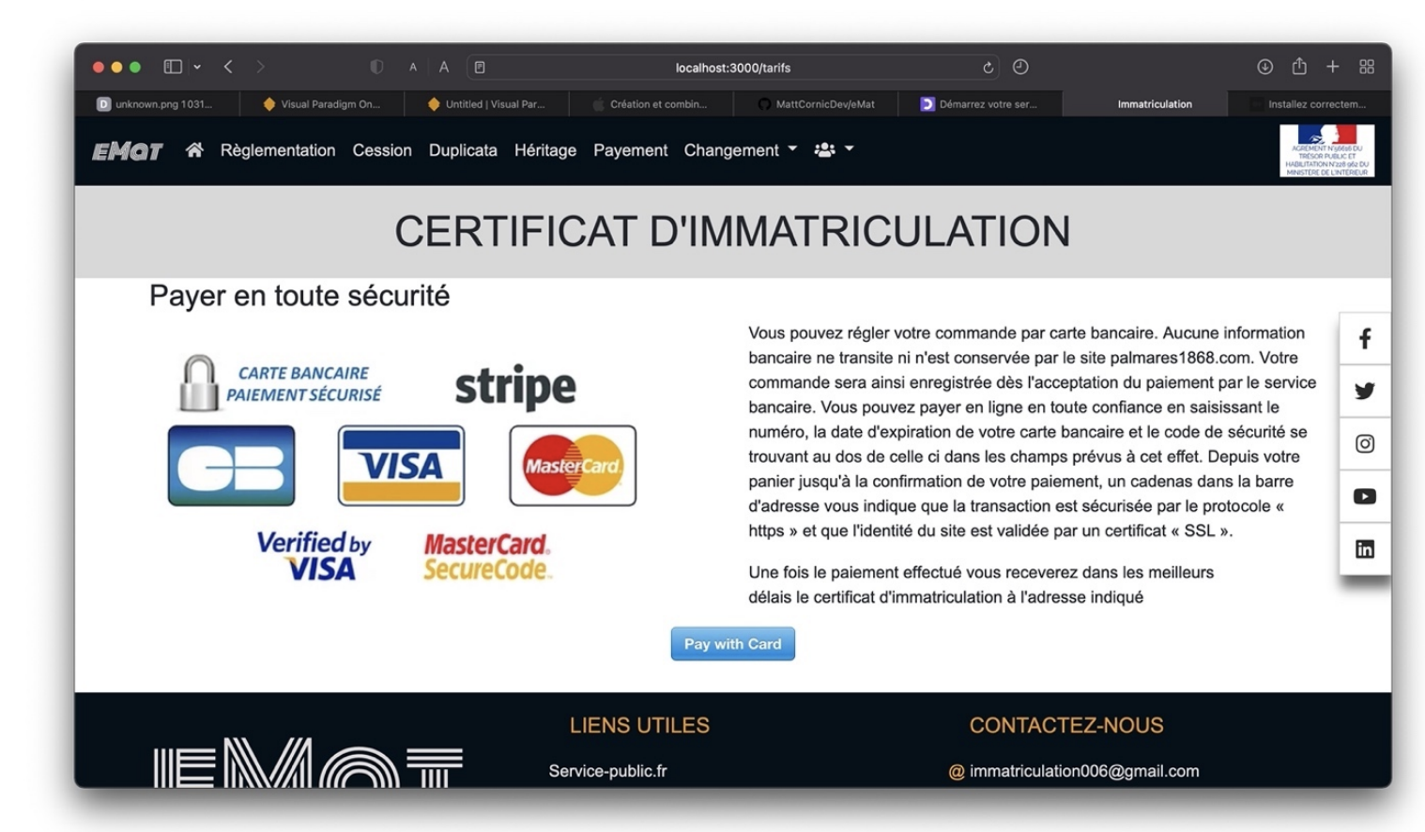Viewport: 1425px width, 832px height.
Task: Reload the page in the address bar
Action: tap(988, 68)
